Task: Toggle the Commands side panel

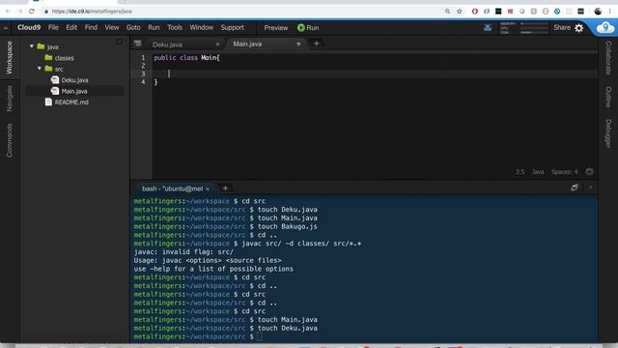Action: (10, 140)
